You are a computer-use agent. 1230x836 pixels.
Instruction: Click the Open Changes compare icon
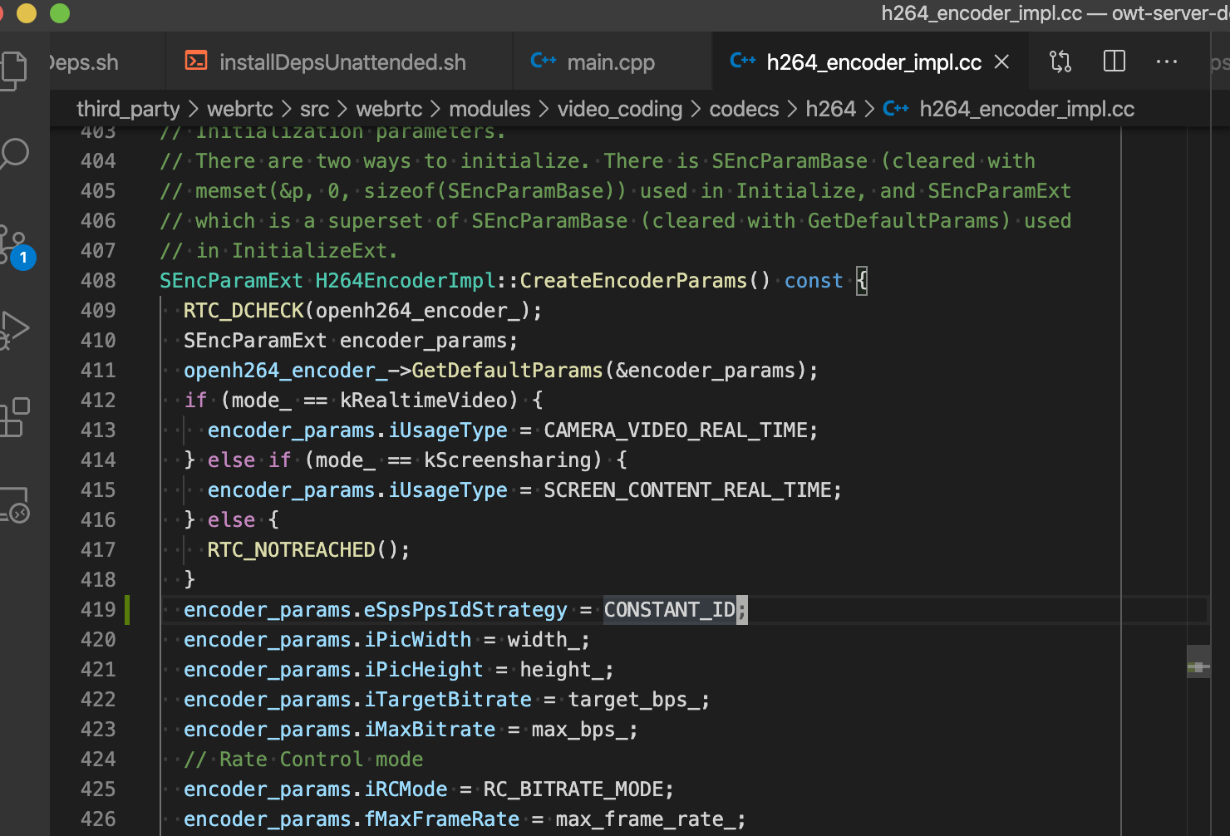[x=1060, y=61]
